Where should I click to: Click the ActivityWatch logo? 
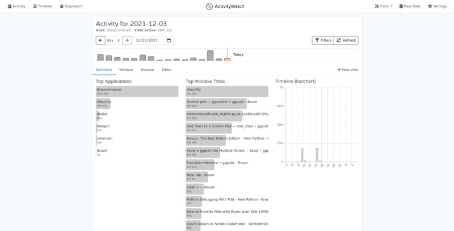(225, 6)
